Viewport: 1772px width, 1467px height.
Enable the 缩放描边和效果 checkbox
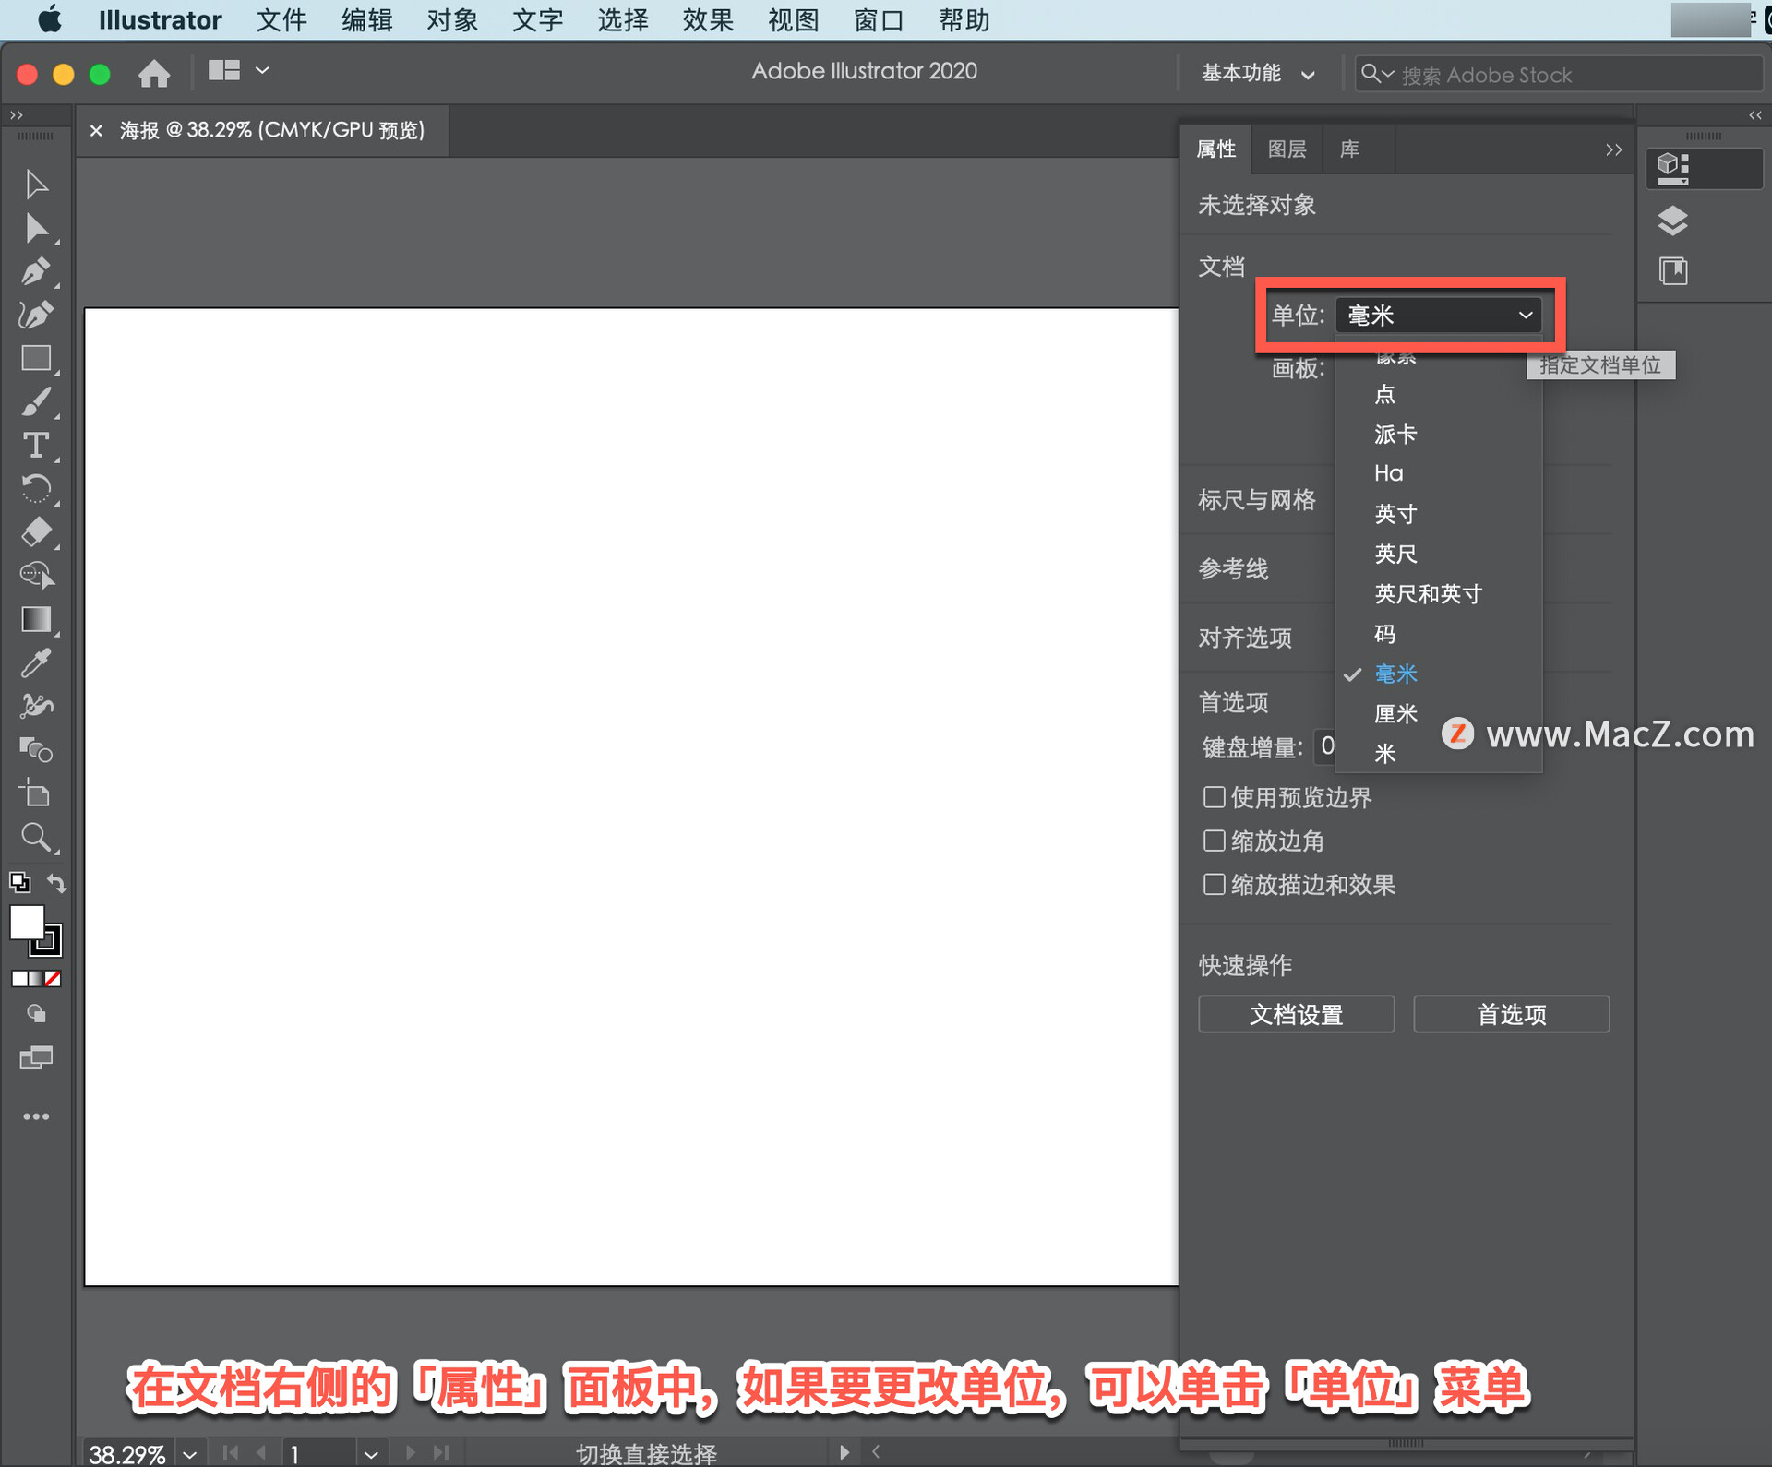1215,885
